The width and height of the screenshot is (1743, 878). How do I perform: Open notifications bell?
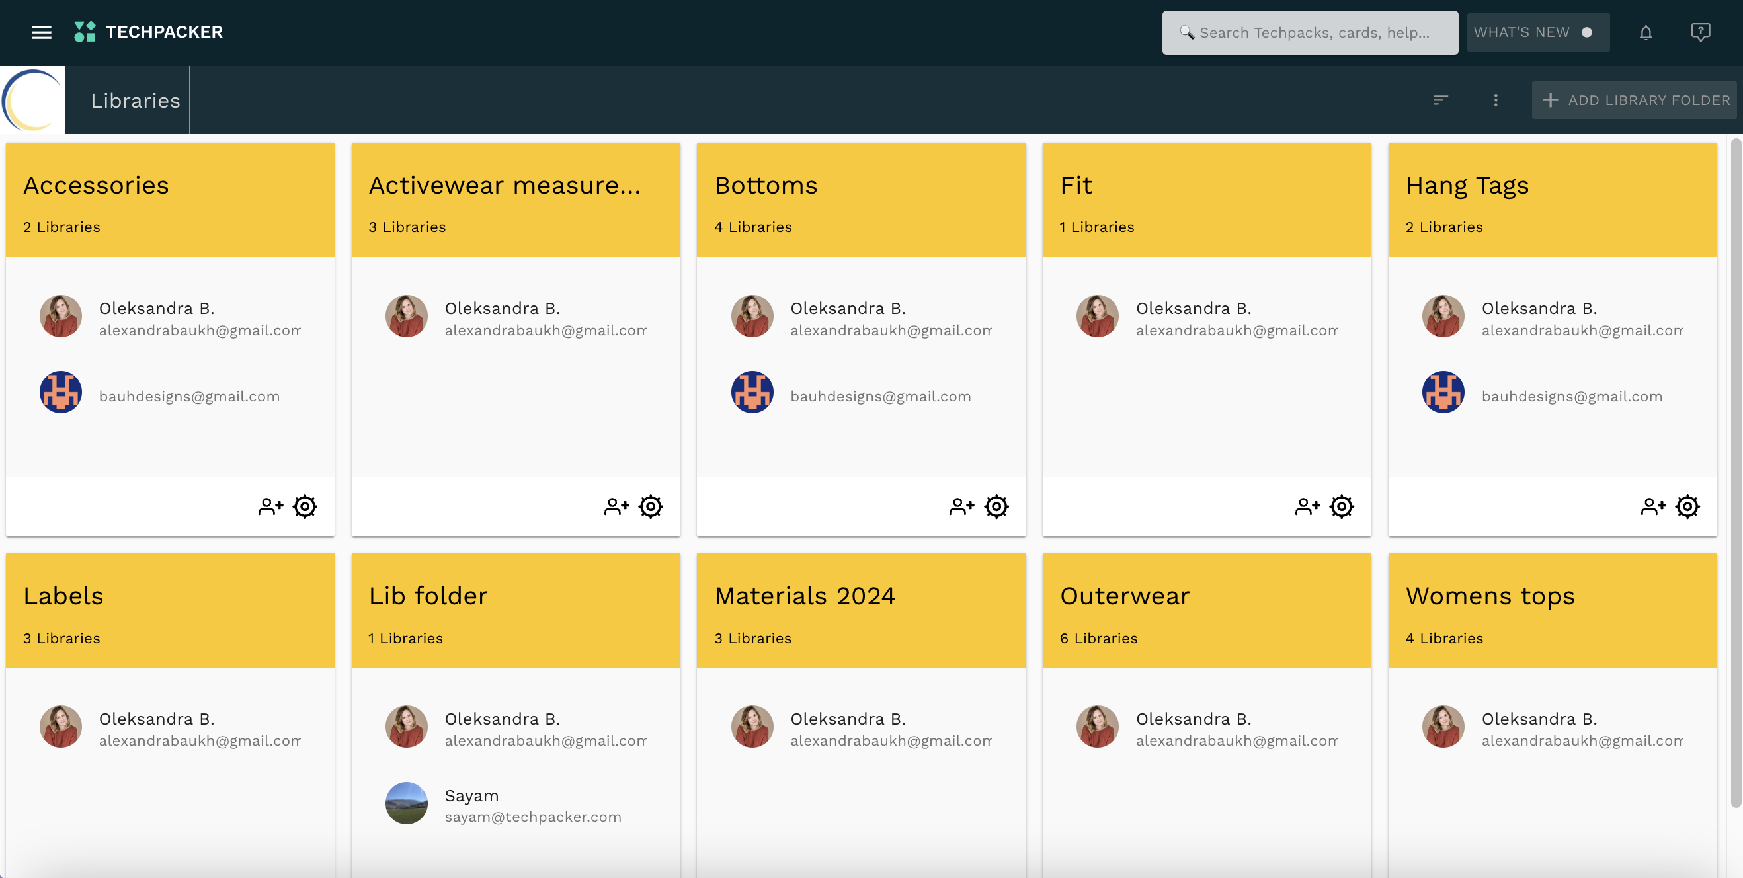pyautogui.click(x=1646, y=32)
